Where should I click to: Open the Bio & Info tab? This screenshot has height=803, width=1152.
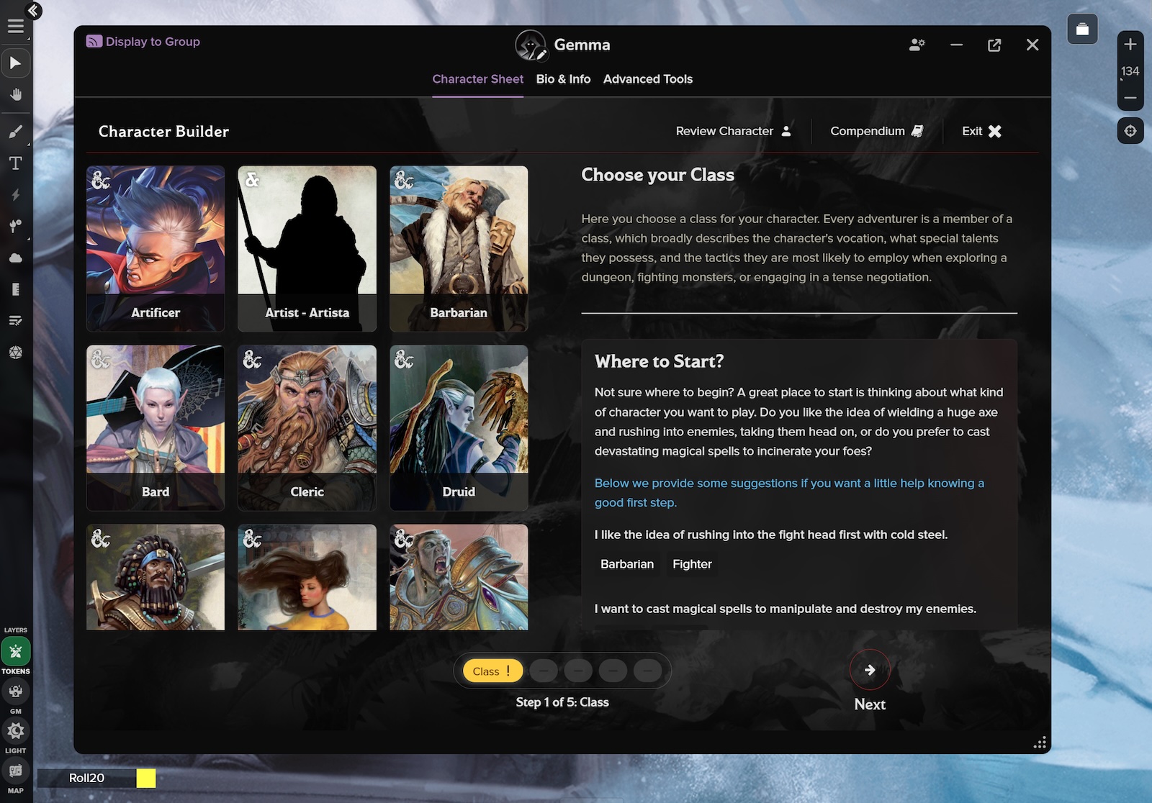[x=563, y=79]
